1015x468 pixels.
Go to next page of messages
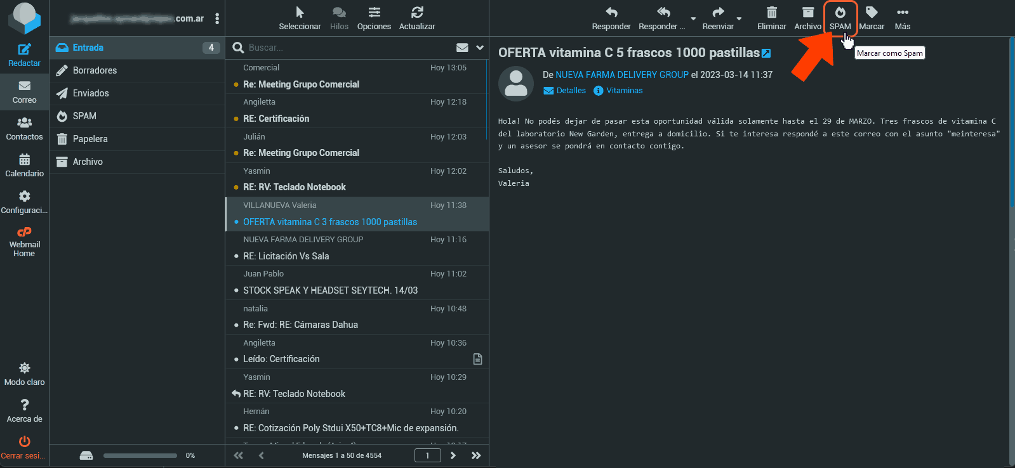[x=453, y=455]
